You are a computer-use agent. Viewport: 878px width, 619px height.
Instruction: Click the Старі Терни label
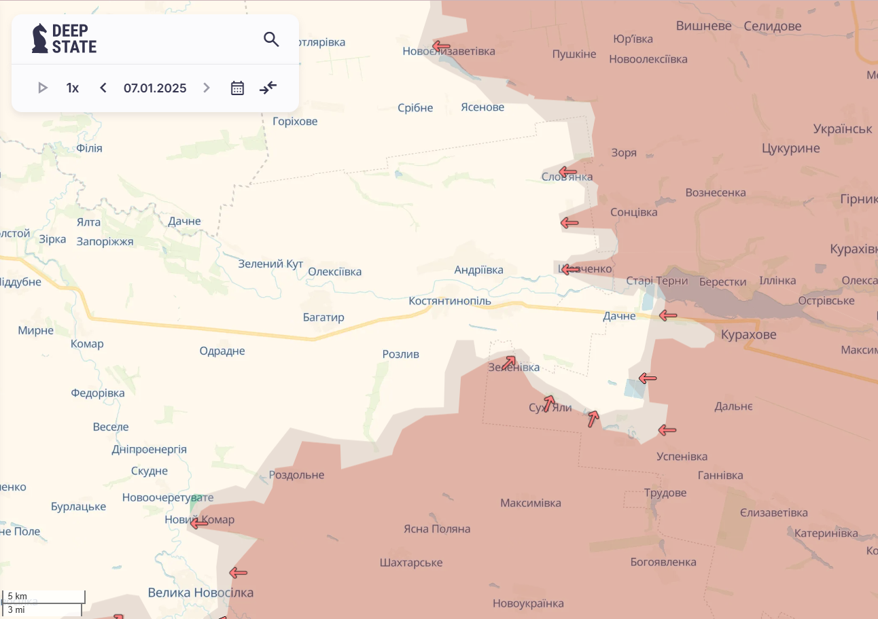point(657,281)
